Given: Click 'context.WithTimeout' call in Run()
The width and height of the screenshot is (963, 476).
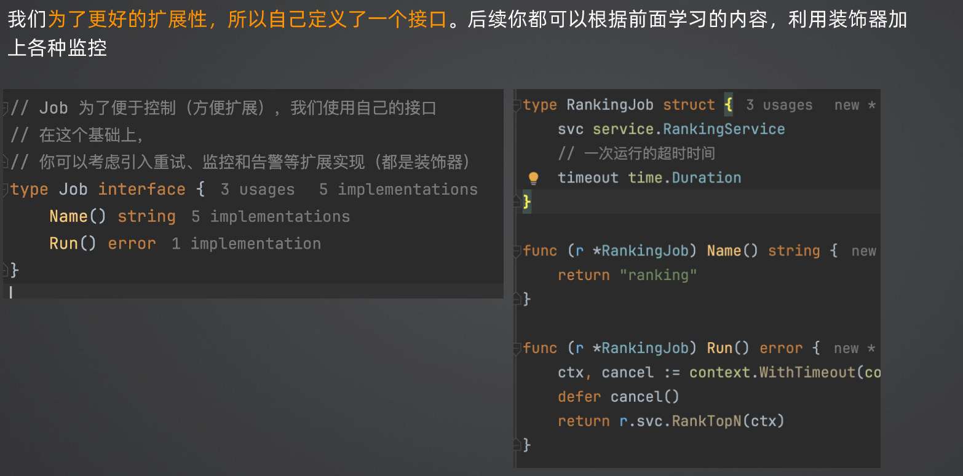Looking at the screenshot, I should [x=772, y=373].
